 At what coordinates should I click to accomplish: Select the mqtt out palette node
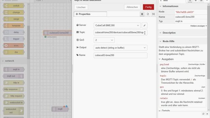point(14,76)
